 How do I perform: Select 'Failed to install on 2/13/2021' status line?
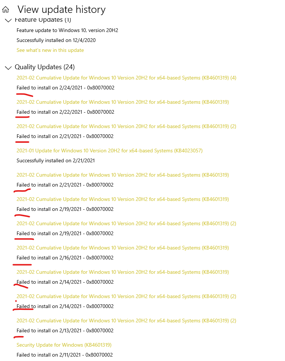tap(65, 330)
